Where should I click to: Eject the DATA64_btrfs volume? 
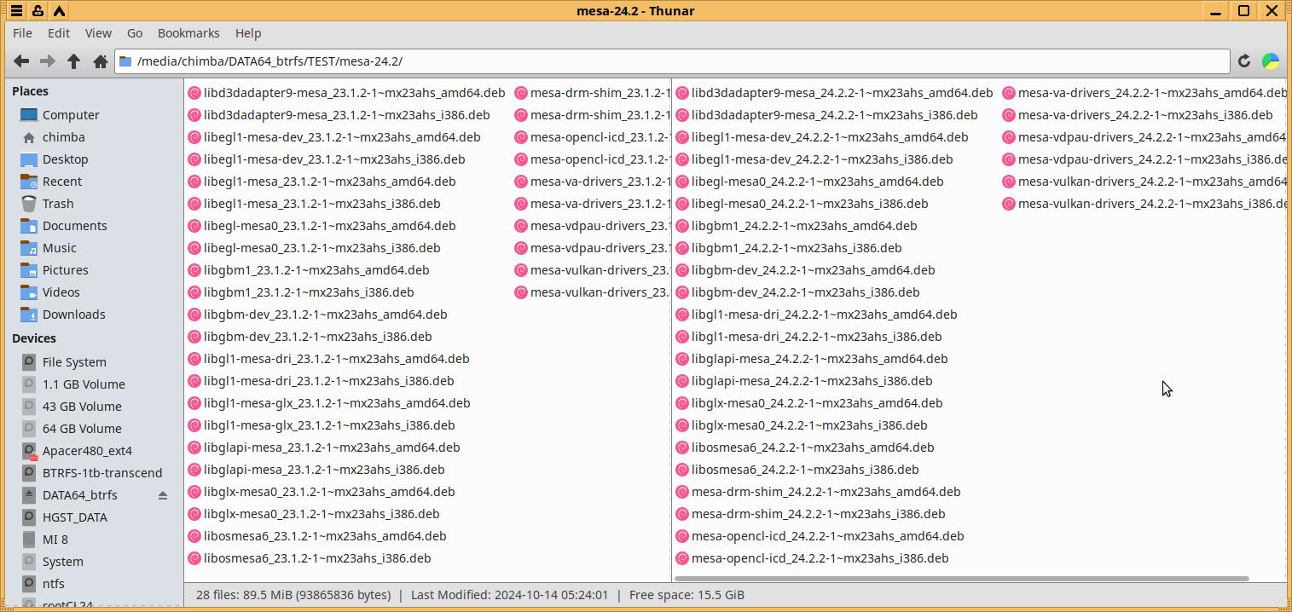(163, 495)
